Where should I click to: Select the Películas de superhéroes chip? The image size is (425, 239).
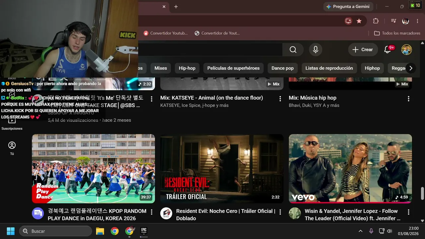233,68
